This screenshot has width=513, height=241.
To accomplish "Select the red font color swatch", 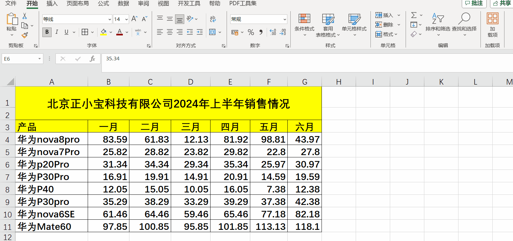I will [x=119, y=32].
